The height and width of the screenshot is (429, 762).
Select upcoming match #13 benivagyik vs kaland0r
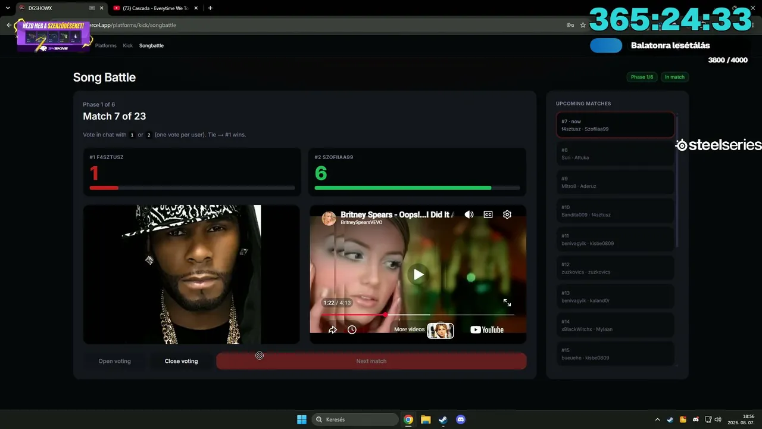point(615,297)
